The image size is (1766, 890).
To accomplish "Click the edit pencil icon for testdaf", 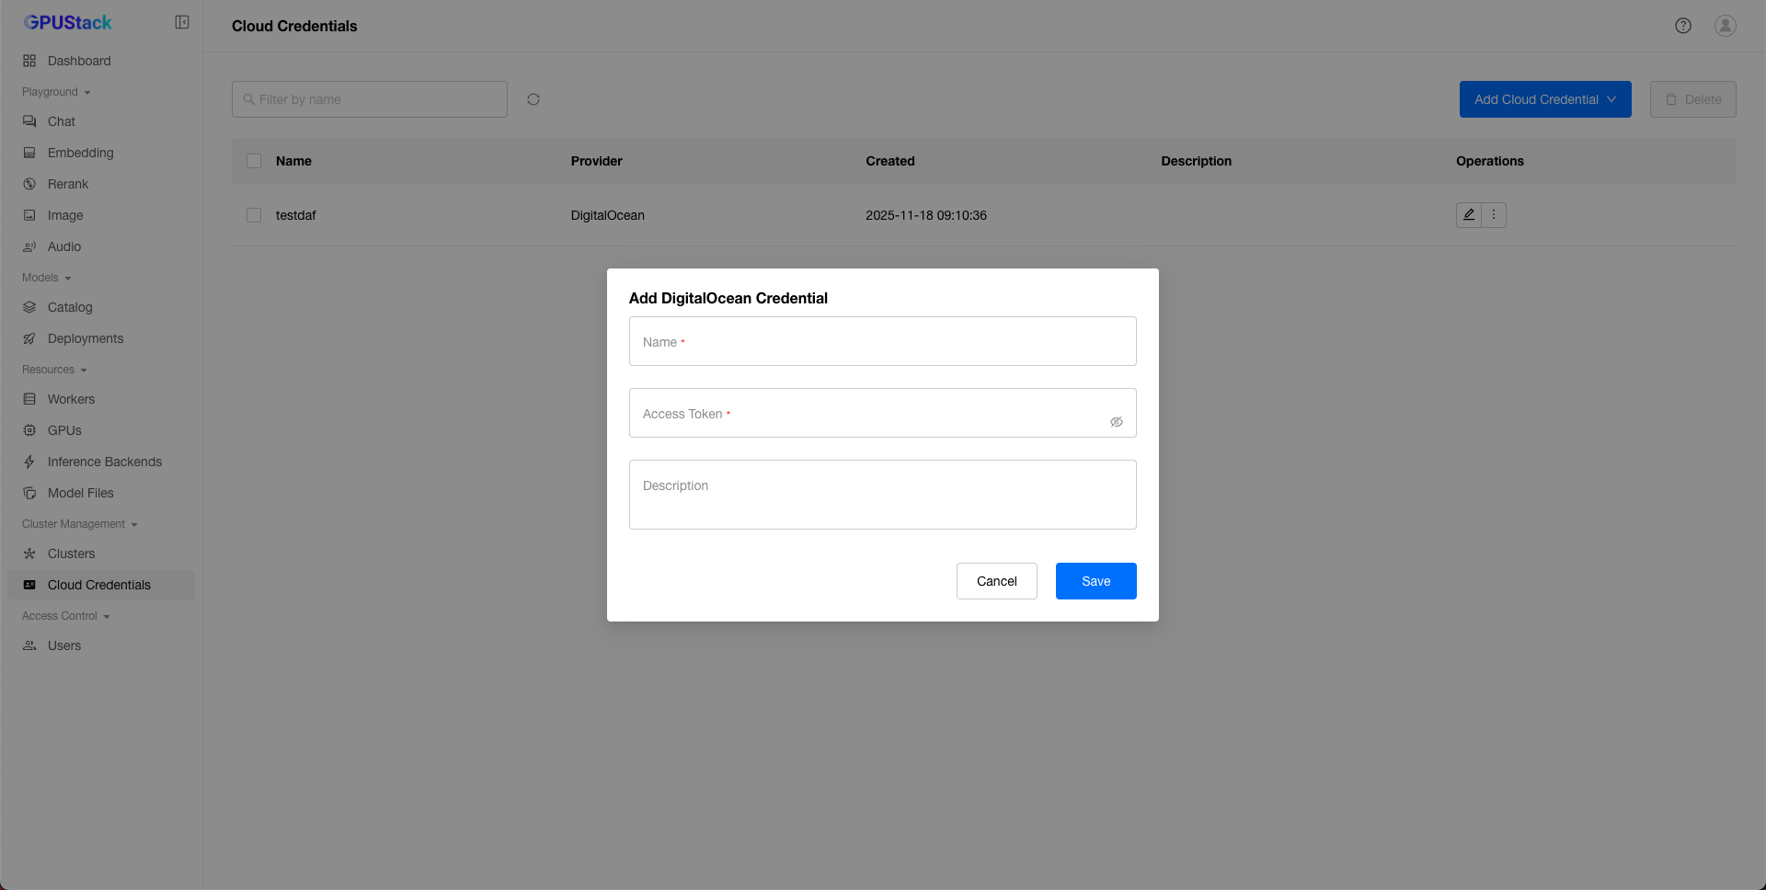I will [x=1469, y=215].
